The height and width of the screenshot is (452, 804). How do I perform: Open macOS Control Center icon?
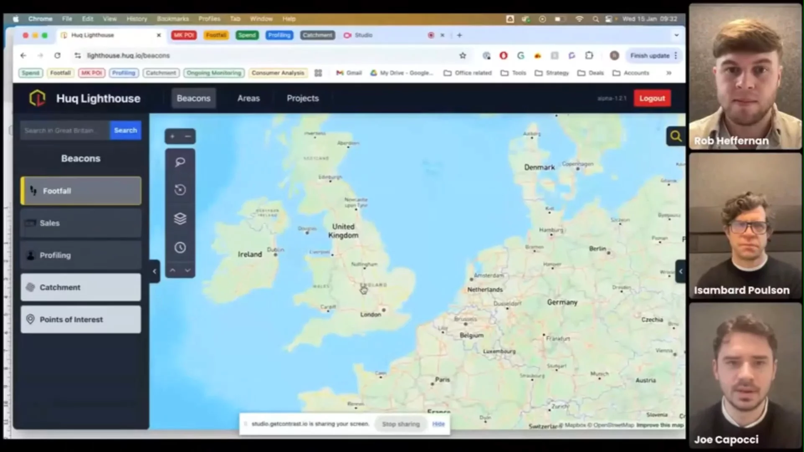click(x=609, y=19)
